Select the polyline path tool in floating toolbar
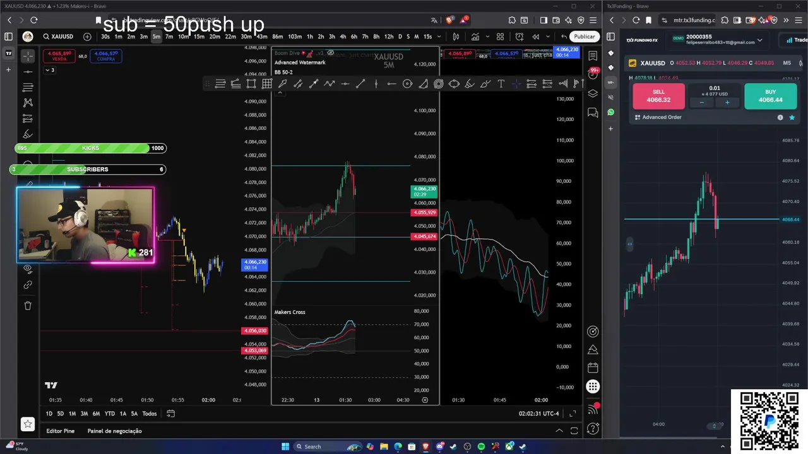This screenshot has width=808, height=454. coord(329,84)
